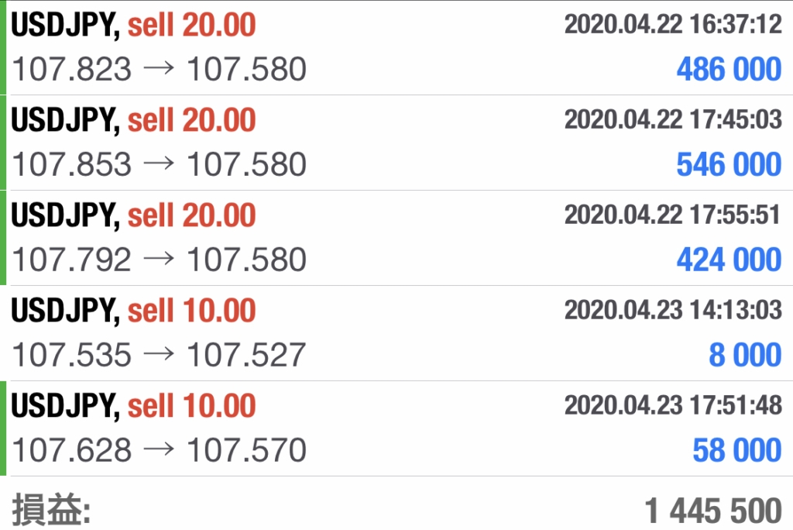Screen dimensions: 793x530
Task: Tap the 58 000 profit figure
Action: point(737,449)
